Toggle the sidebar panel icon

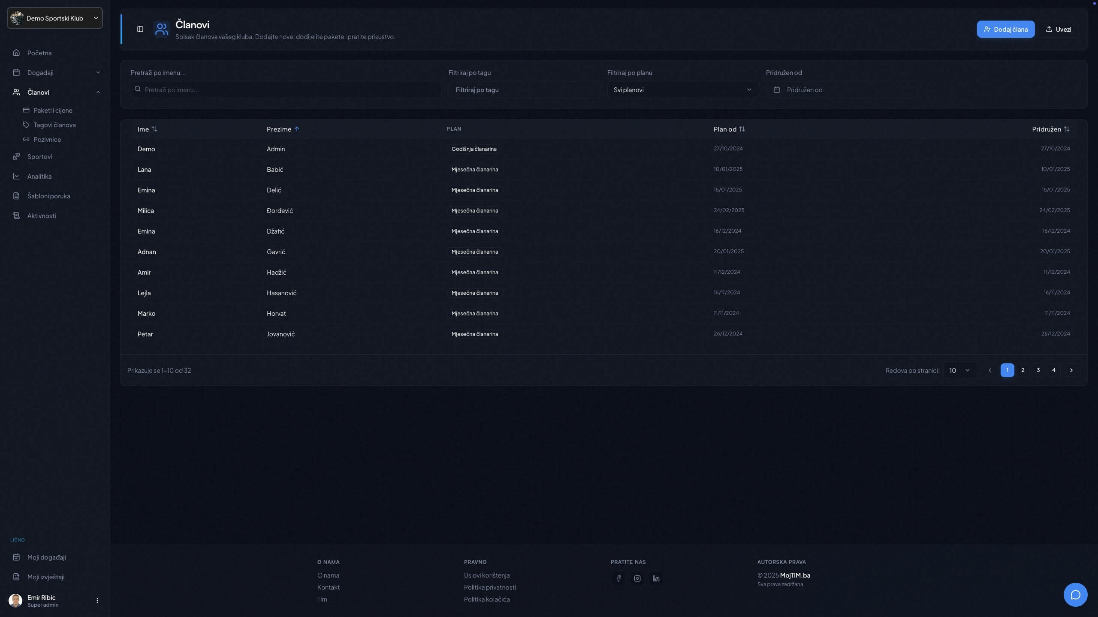140,29
